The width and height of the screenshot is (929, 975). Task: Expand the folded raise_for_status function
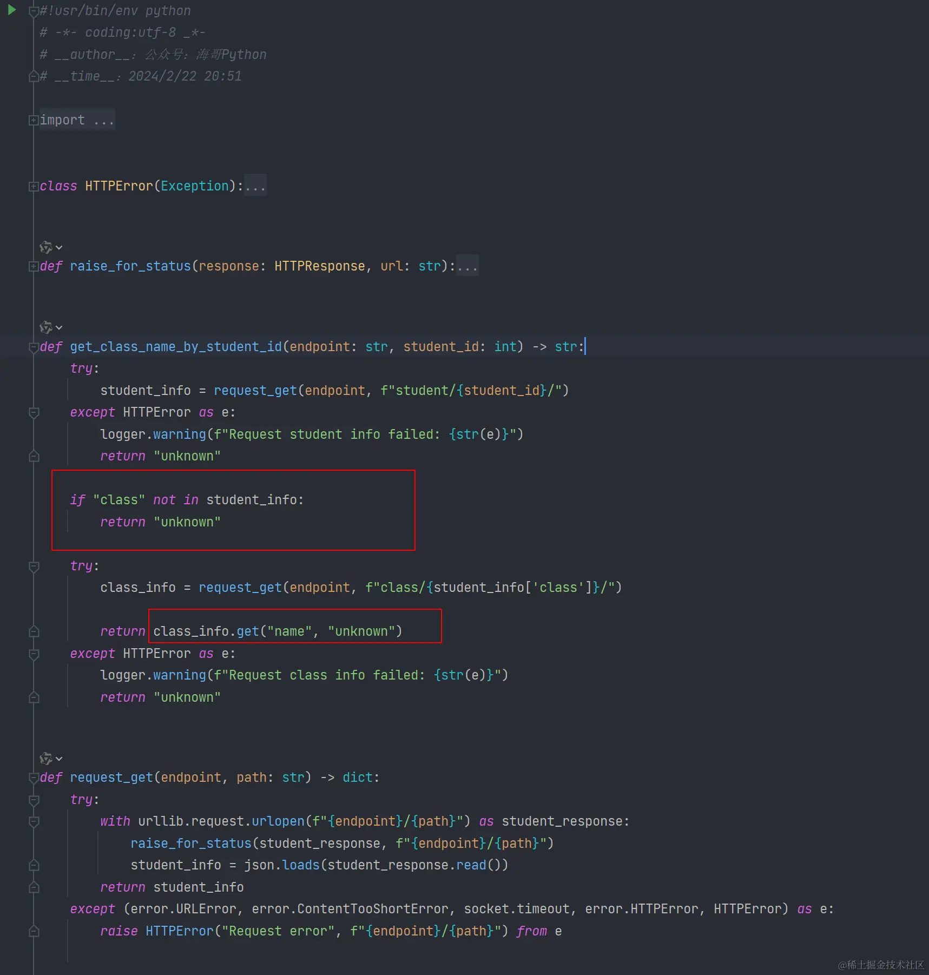click(x=34, y=266)
